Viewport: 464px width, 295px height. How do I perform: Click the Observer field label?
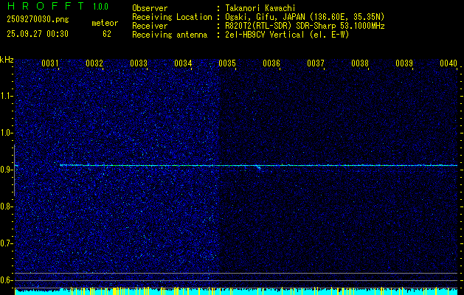click(x=150, y=8)
